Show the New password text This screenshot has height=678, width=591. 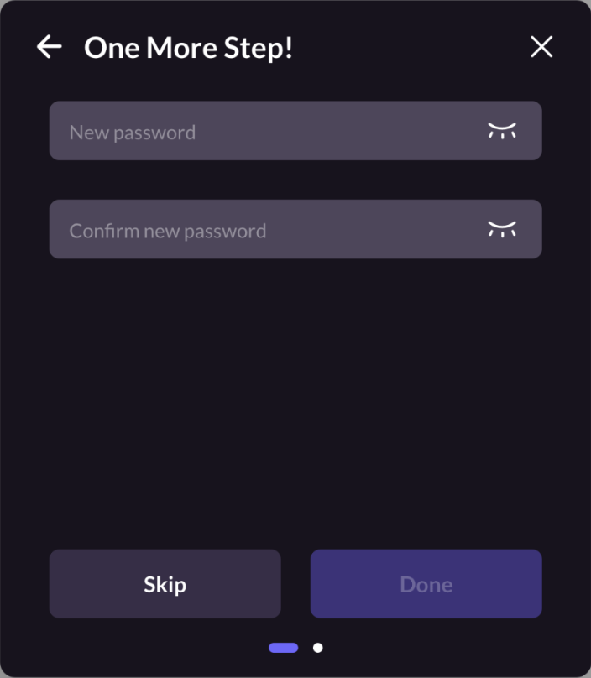pyautogui.click(x=502, y=131)
